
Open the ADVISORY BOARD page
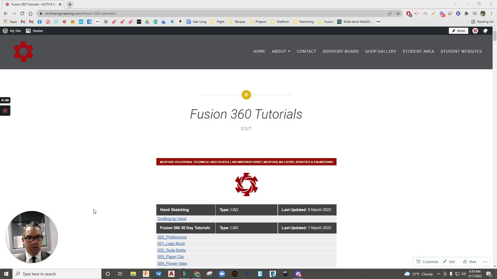[341, 51]
